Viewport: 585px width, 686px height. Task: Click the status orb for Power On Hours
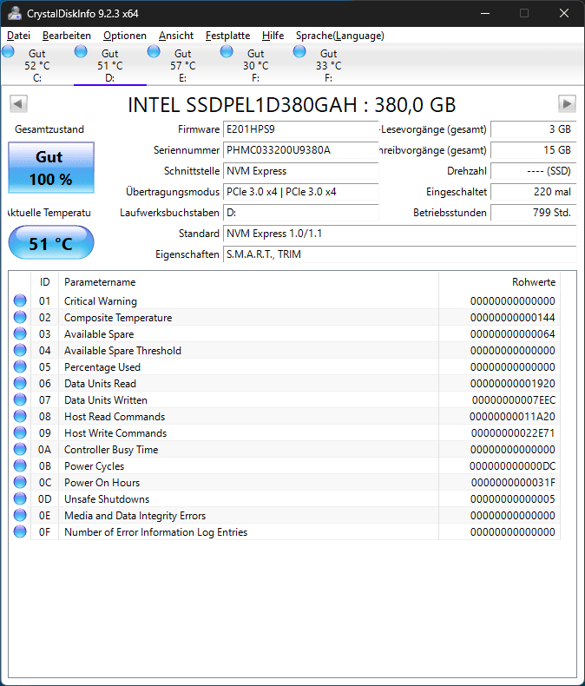[x=20, y=482]
